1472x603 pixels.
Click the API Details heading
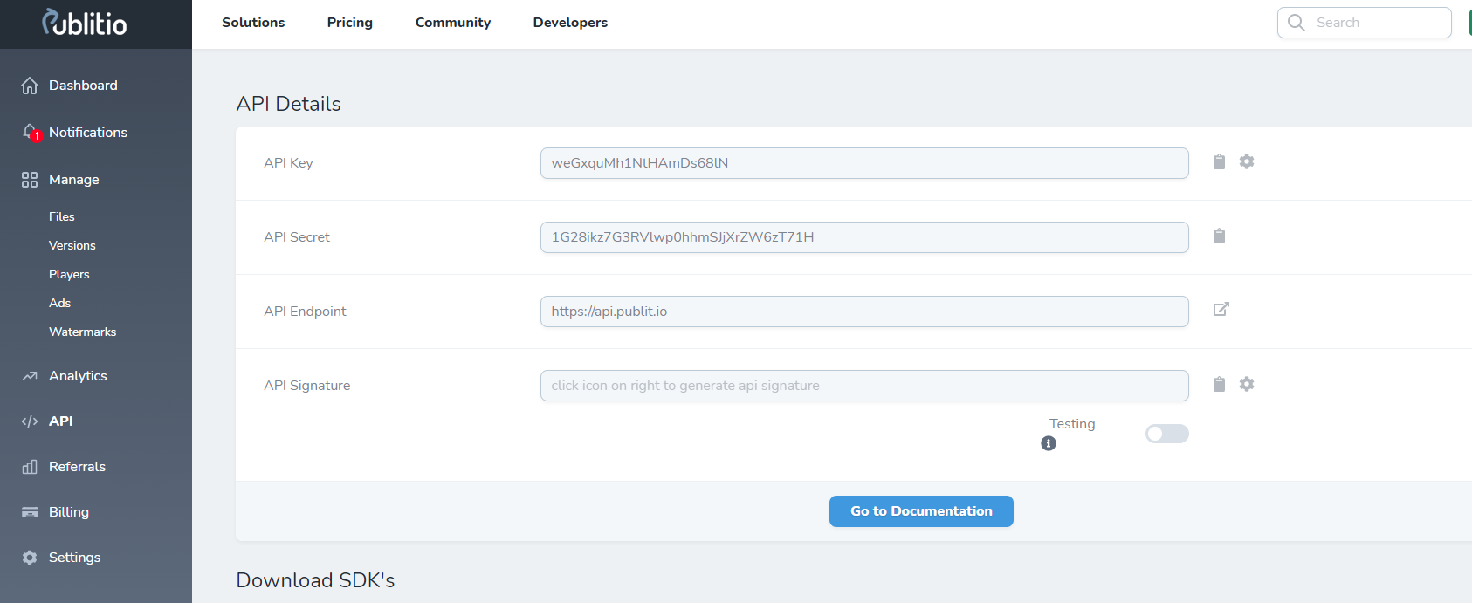(288, 104)
